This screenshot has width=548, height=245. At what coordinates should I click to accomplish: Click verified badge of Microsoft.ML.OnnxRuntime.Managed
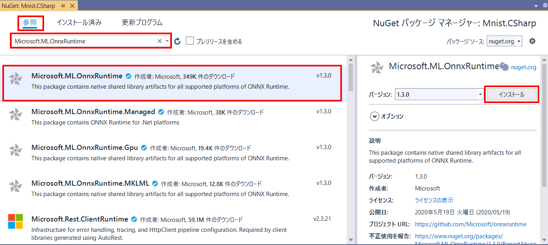pos(161,112)
